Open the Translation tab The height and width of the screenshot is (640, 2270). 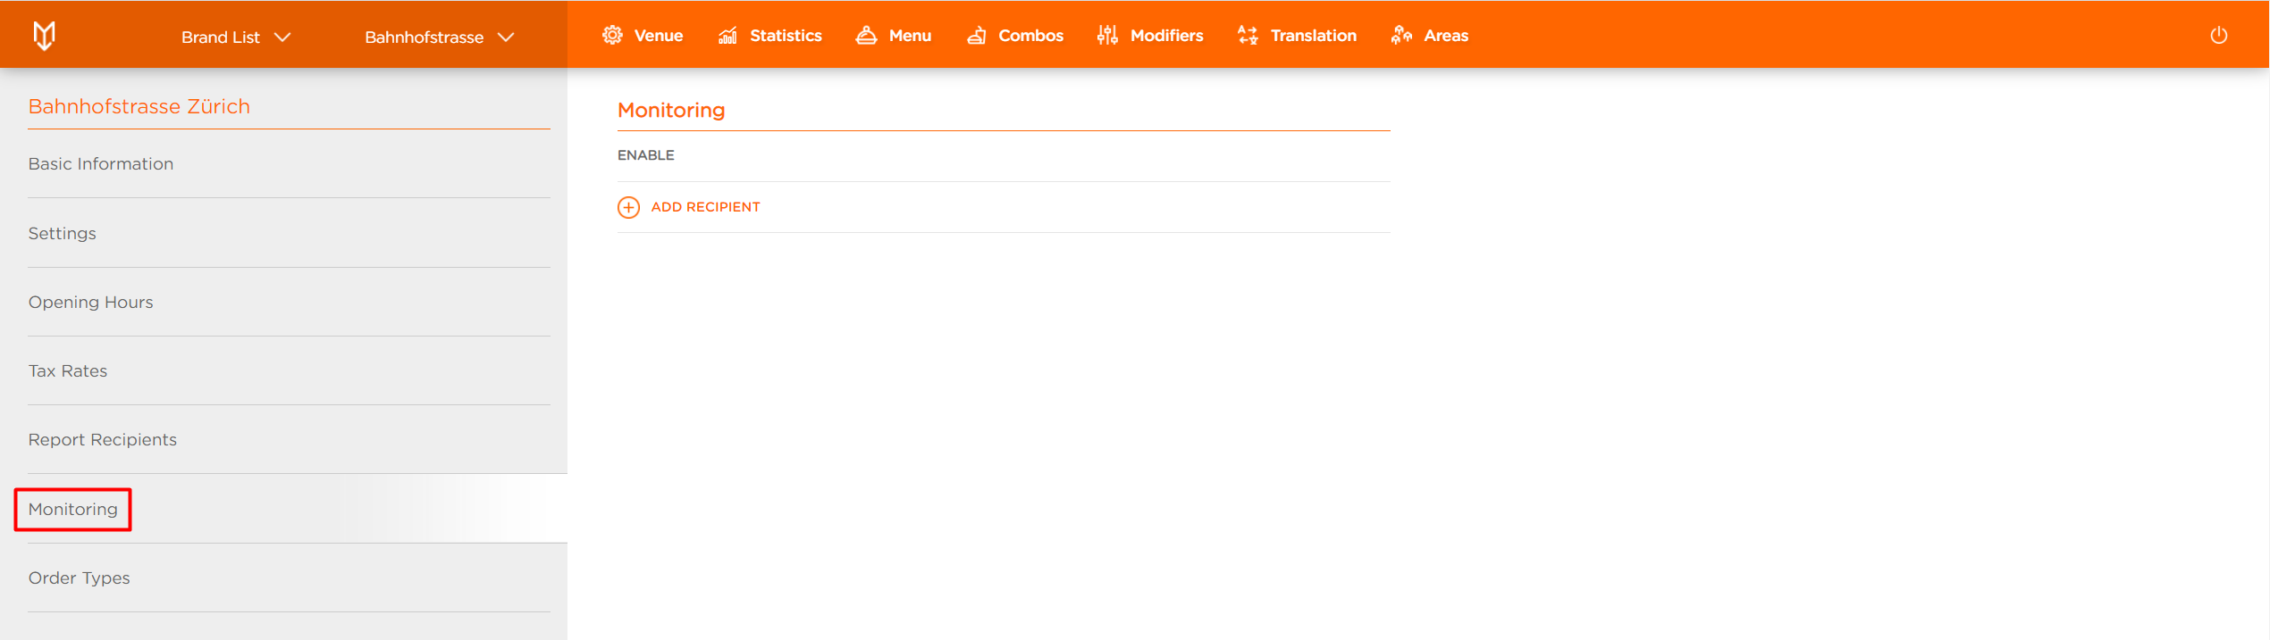[x=1297, y=36]
